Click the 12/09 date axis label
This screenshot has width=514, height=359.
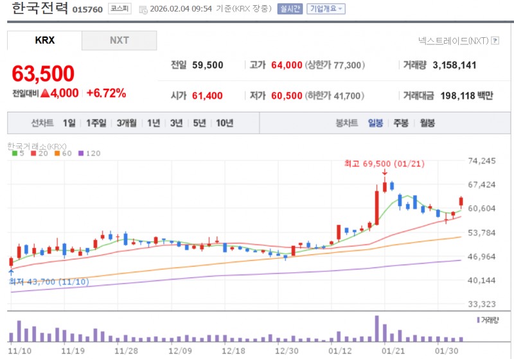coord(180,351)
